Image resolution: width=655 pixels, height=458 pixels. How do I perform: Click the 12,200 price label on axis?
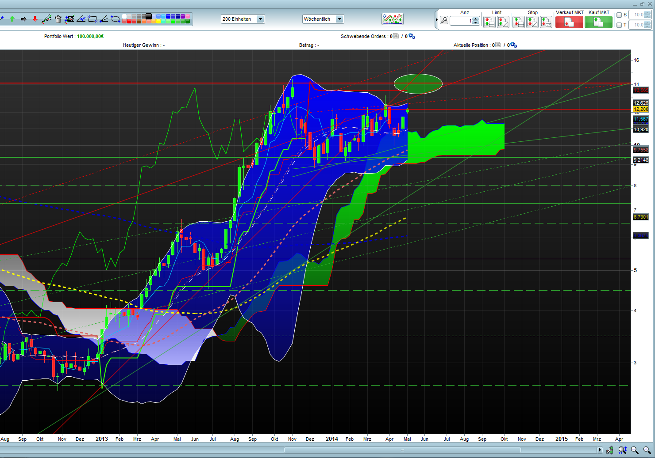[x=641, y=109]
